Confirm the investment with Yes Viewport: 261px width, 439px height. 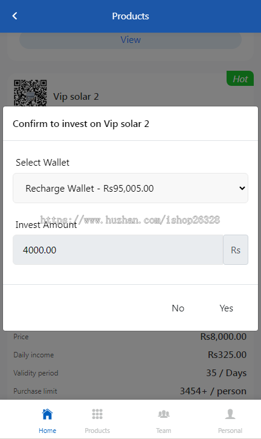point(226,308)
